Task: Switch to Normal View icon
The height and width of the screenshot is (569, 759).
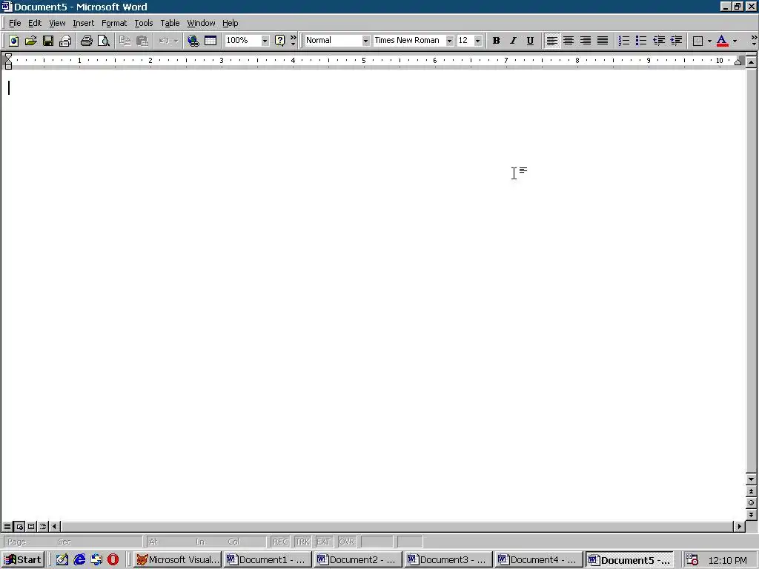Action: tap(7, 527)
